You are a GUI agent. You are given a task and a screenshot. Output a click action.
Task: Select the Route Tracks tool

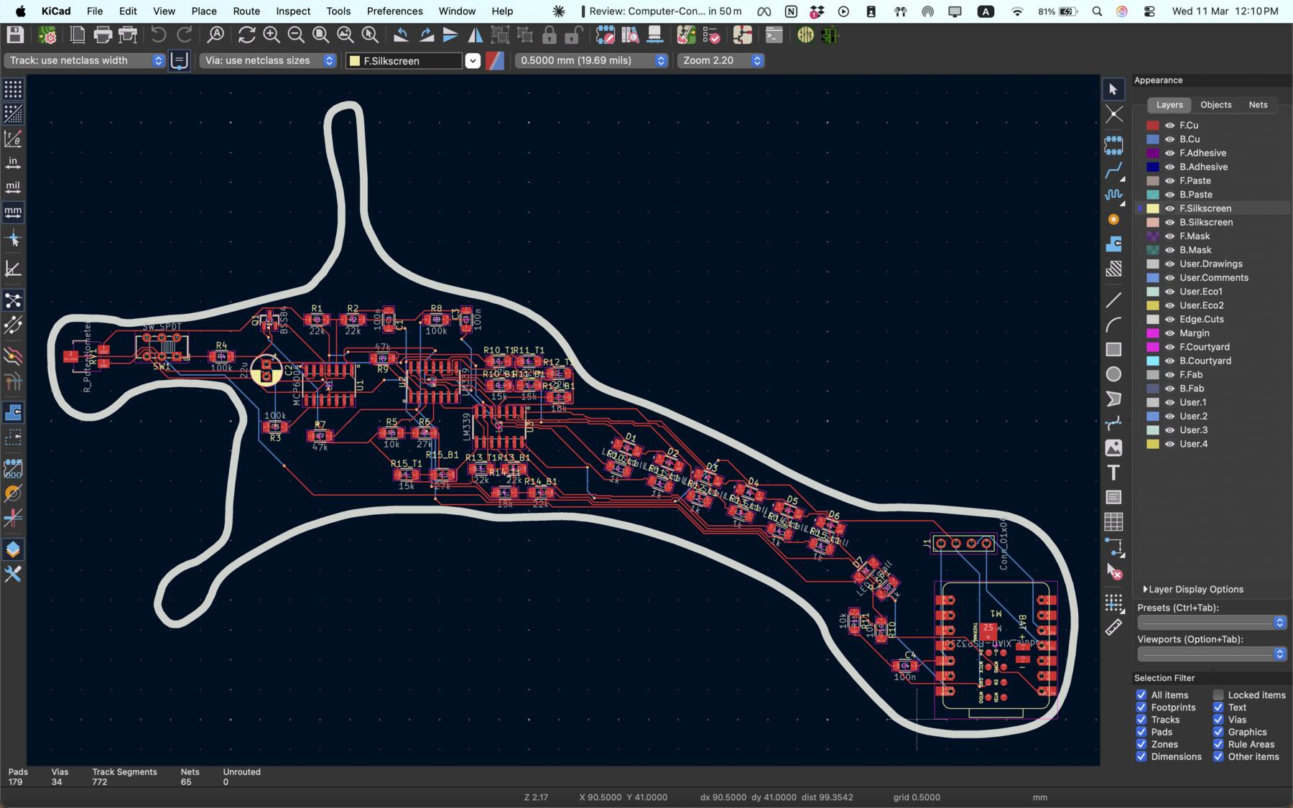pos(1114,171)
